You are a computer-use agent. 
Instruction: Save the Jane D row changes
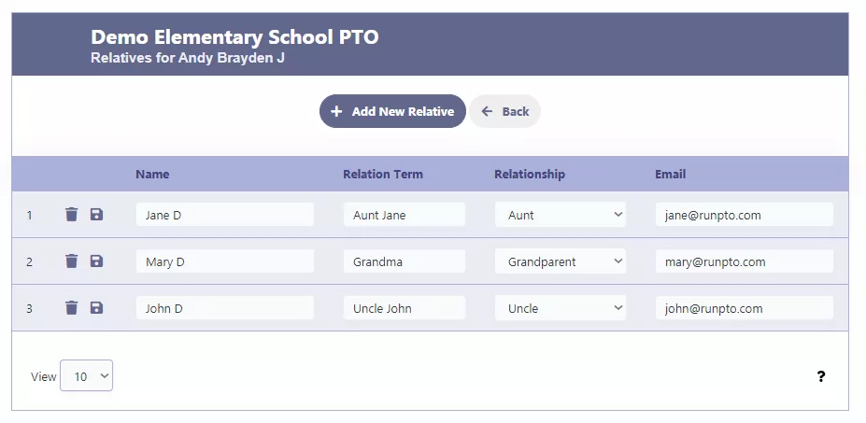(96, 214)
